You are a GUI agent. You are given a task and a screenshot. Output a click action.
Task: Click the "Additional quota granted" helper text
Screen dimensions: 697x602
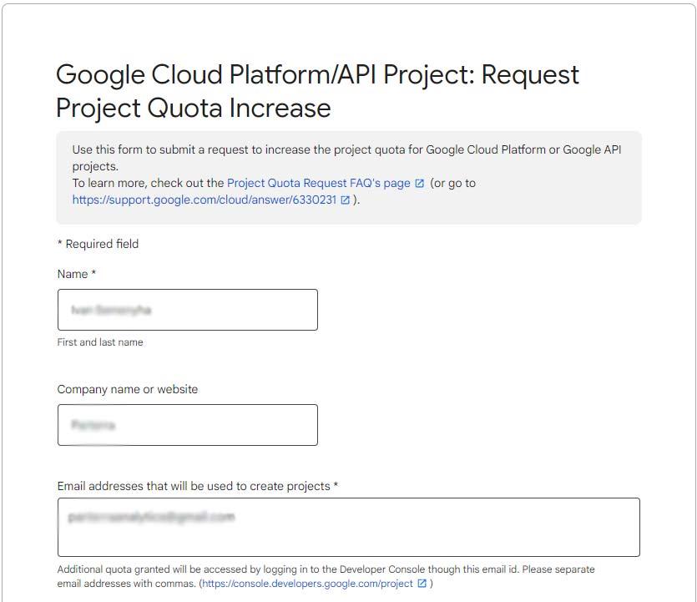click(x=326, y=576)
